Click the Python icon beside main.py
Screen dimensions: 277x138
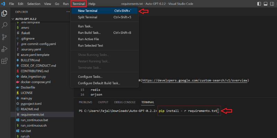18,98
